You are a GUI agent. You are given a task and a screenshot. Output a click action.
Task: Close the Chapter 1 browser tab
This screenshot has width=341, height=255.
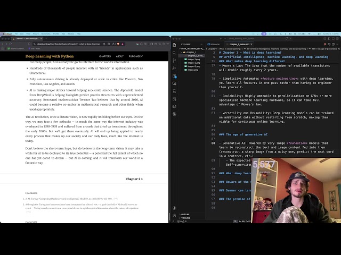[42, 39]
